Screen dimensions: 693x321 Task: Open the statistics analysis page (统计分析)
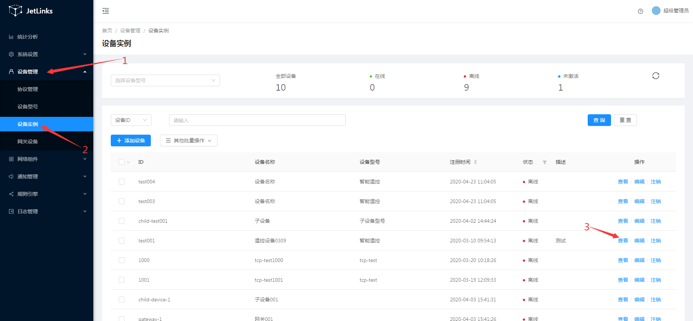click(x=28, y=37)
